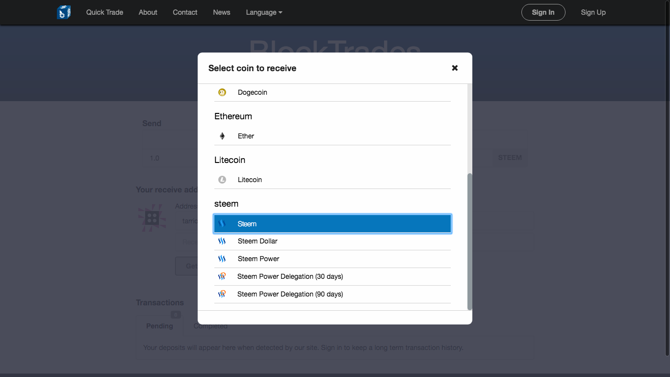Switch to the Completed transactions tab
Image resolution: width=670 pixels, height=377 pixels.
(210, 326)
